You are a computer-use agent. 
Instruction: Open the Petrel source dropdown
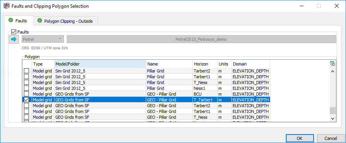[43, 39]
